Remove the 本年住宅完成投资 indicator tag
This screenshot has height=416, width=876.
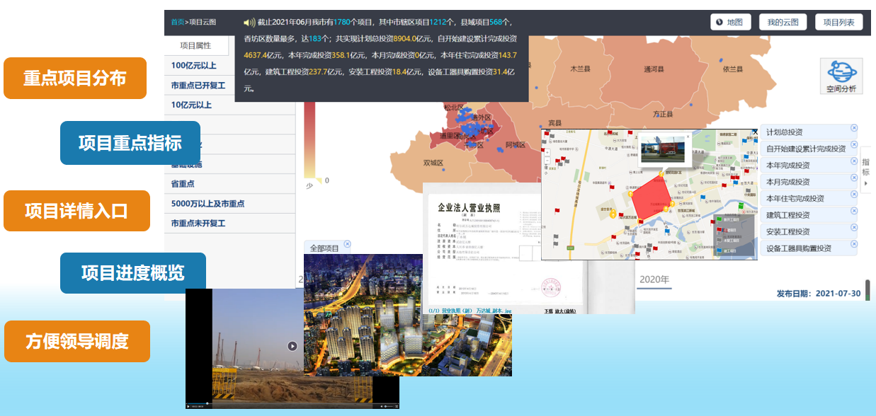[x=853, y=195]
